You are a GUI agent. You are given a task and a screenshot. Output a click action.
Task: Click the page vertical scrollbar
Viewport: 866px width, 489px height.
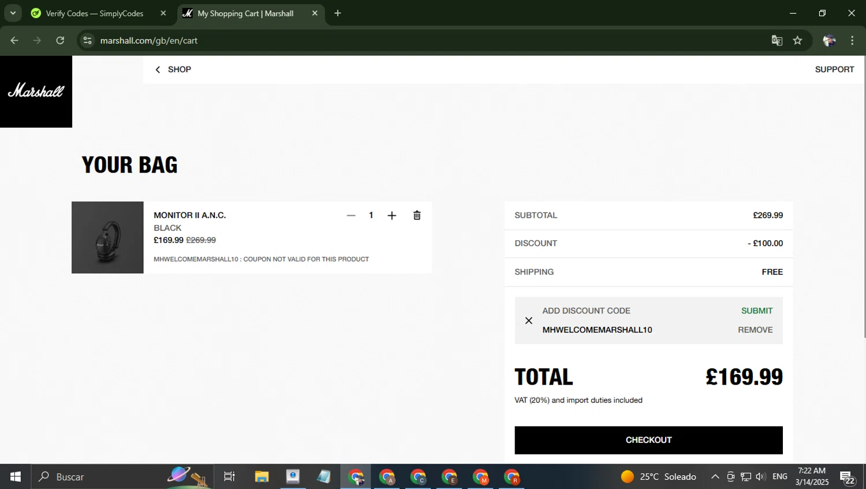864,197
